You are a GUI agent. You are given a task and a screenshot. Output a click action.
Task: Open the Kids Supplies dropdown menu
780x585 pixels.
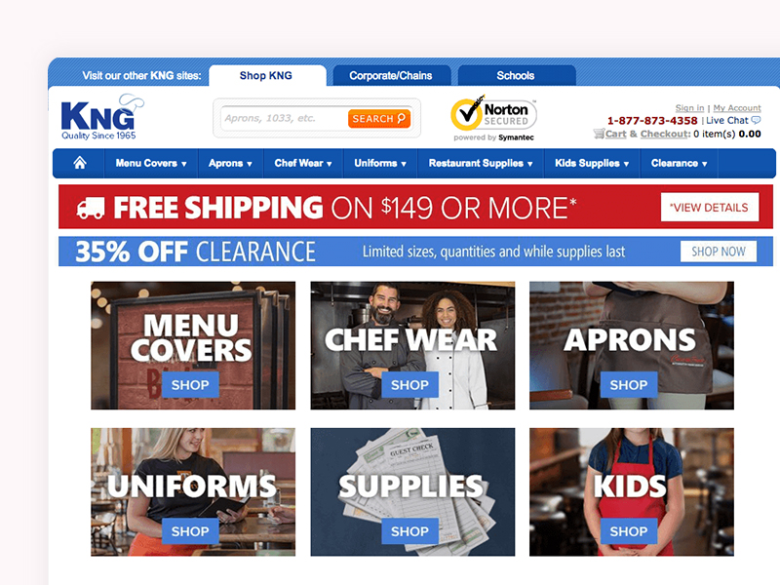click(592, 163)
